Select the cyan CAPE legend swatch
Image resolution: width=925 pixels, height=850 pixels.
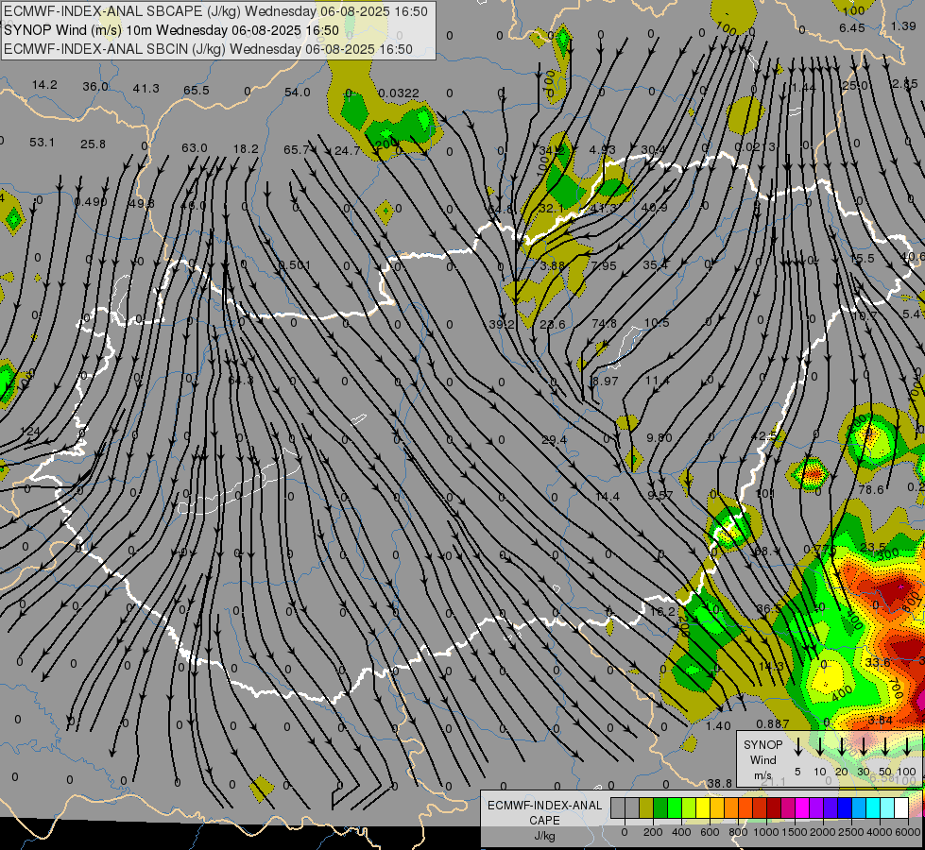coord(872,808)
